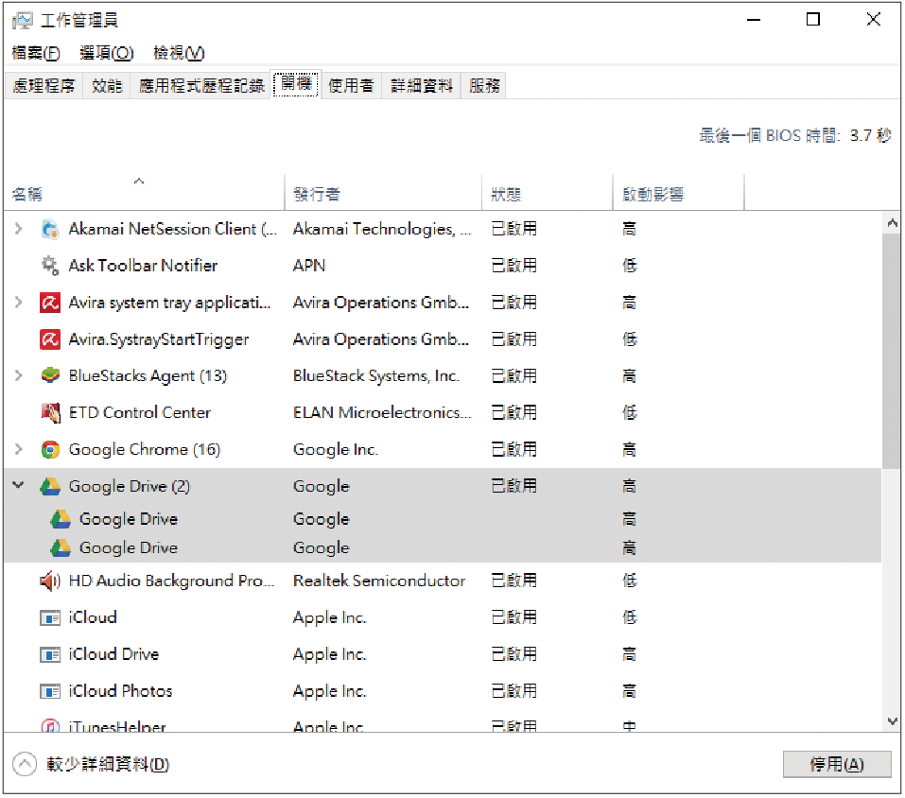Screen dimensions: 905x798
Task: Click the Google Drive (2) group icon
Action: [x=50, y=487]
